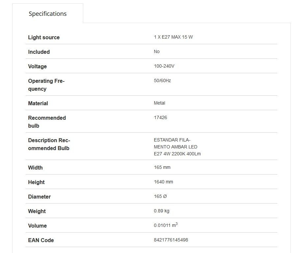Click the Volume row label
Screen dimensions: 298x253
(37, 226)
